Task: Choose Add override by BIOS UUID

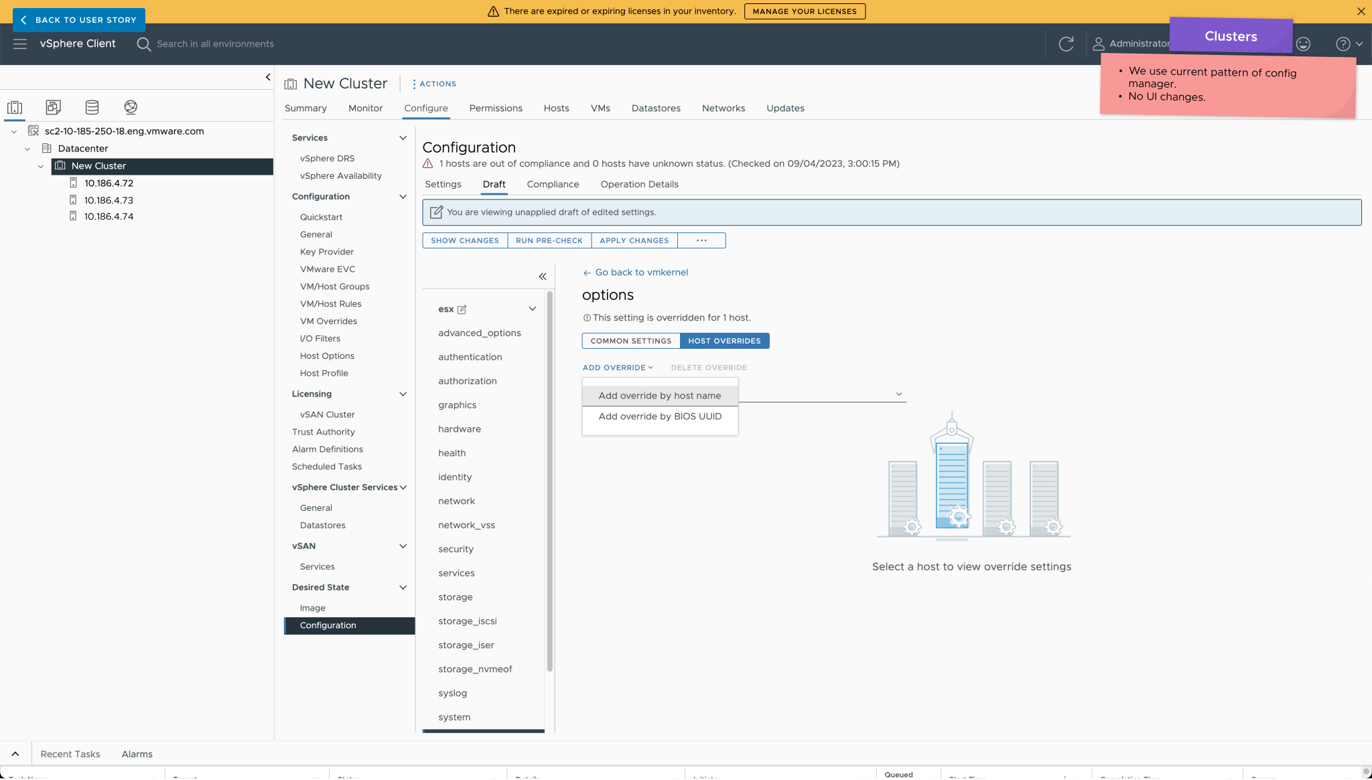Action: click(660, 416)
